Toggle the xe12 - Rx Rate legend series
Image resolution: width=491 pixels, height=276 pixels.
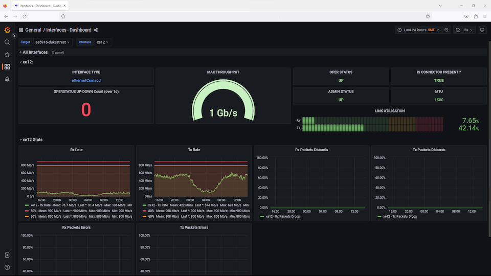tap(40, 205)
